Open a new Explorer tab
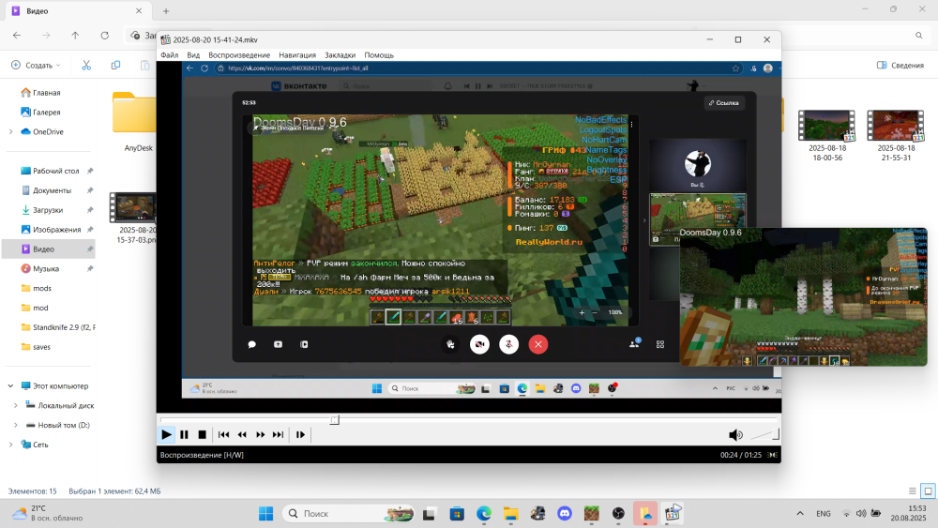 (x=166, y=10)
